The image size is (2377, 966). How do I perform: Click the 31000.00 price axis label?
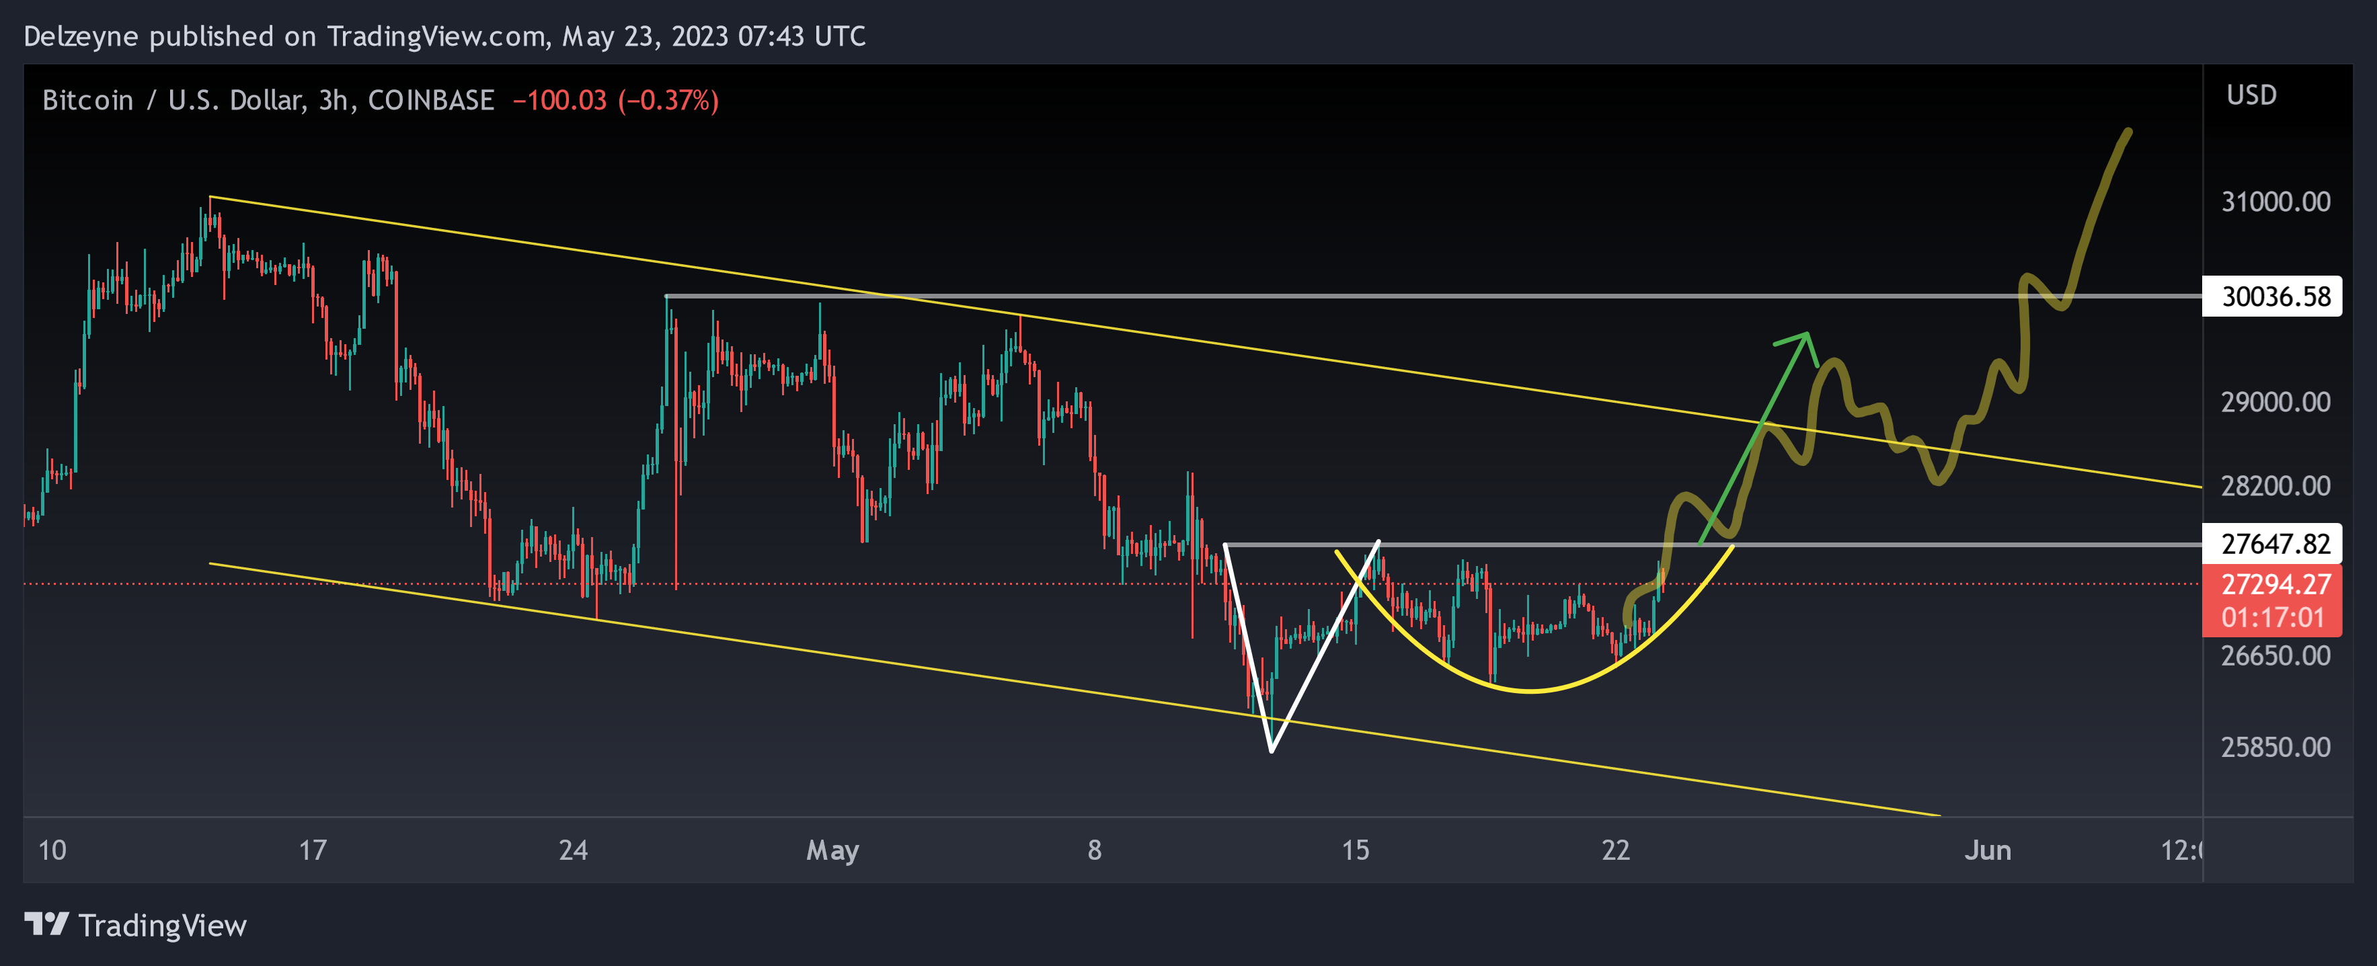[x=2275, y=202]
